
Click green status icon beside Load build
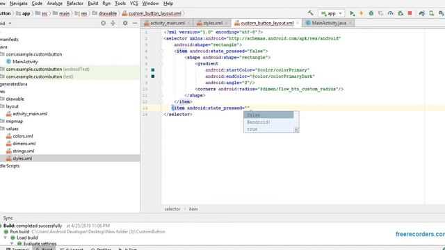(x=13, y=237)
